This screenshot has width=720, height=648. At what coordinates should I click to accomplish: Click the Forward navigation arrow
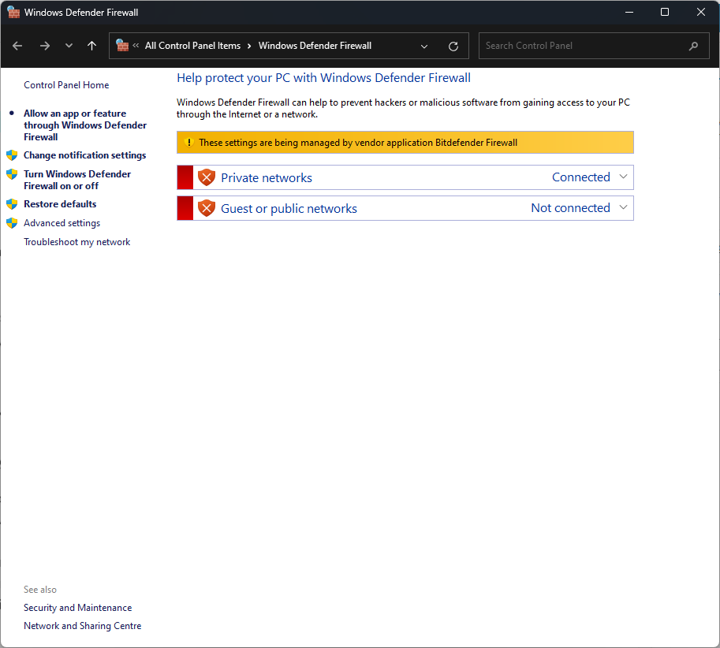pos(44,46)
